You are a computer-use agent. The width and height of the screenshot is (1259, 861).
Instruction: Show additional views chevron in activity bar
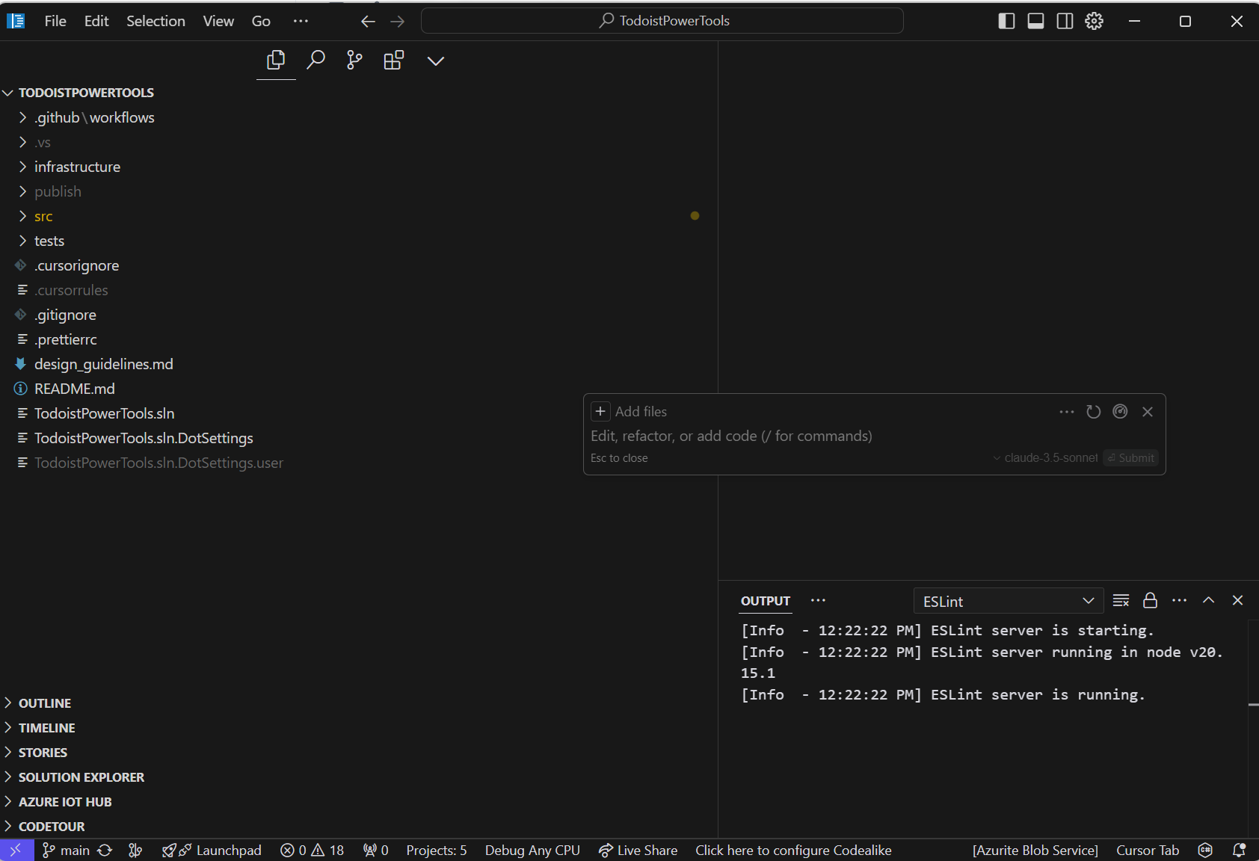(x=436, y=61)
